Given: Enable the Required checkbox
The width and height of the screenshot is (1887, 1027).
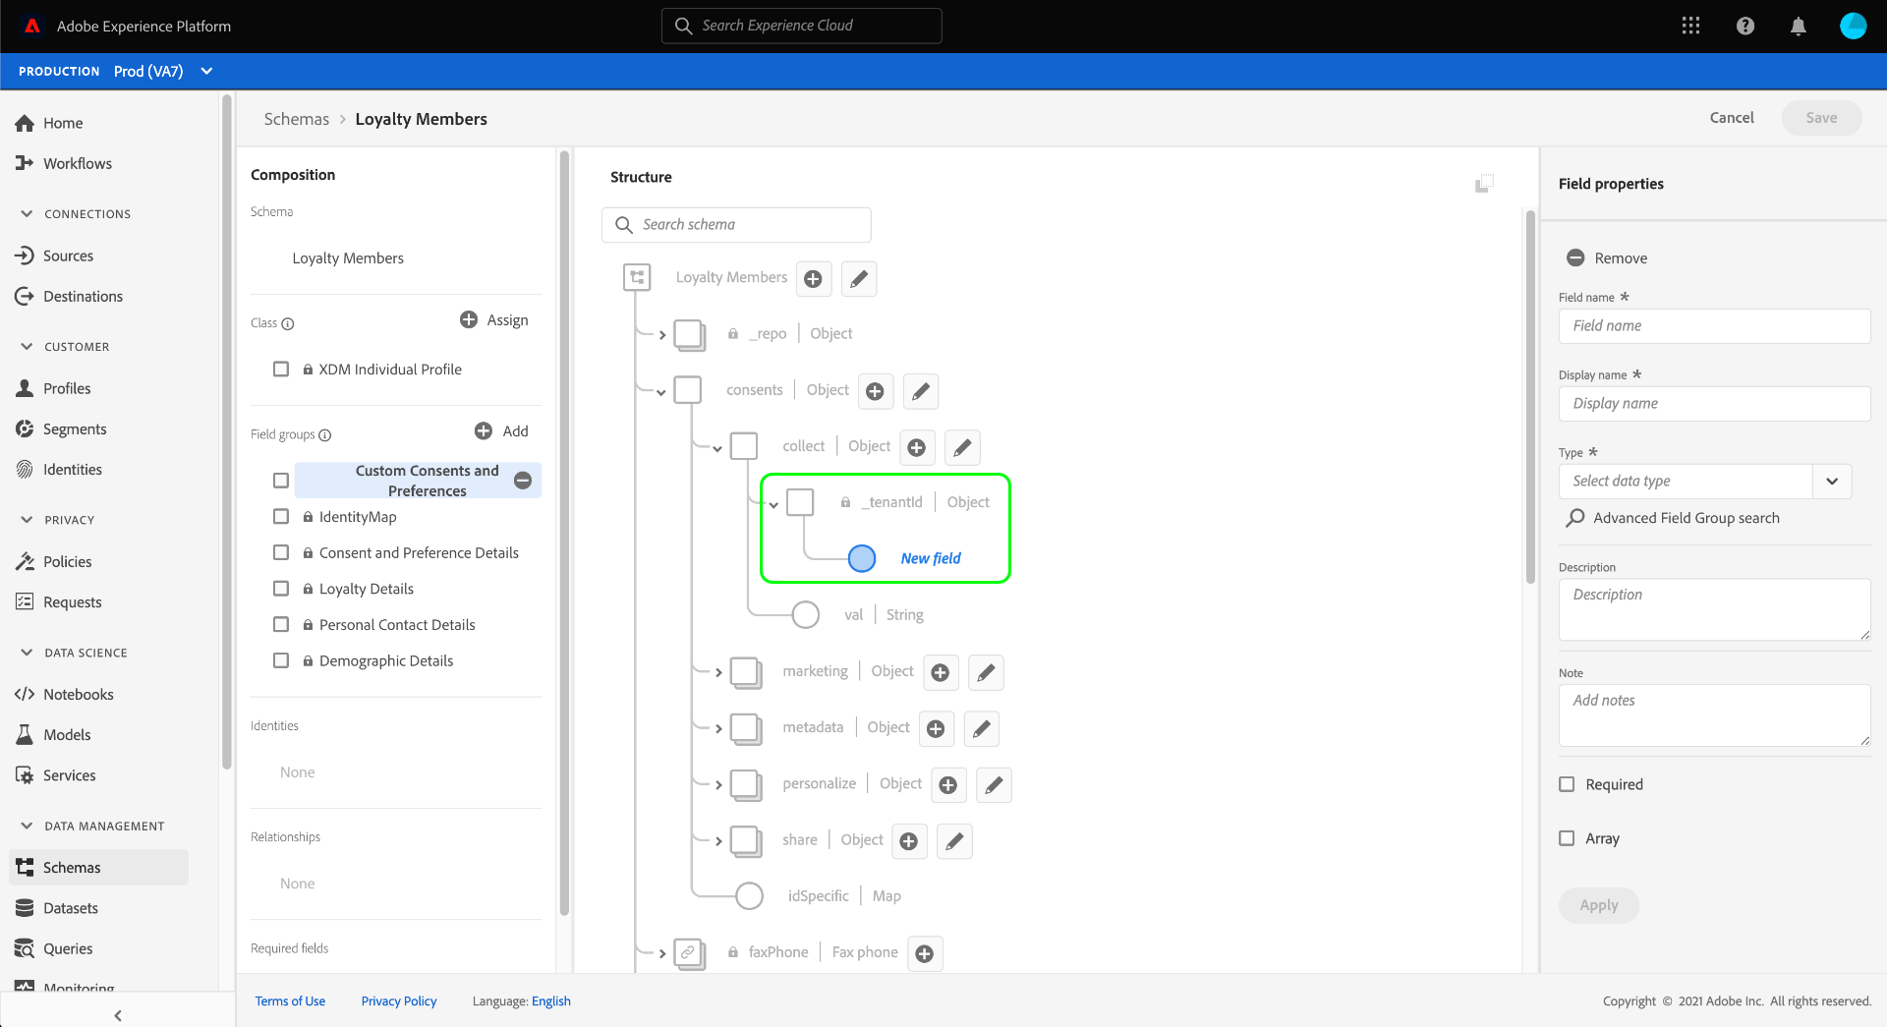Looking at the screenshot, I should (x=1567, y=784).
